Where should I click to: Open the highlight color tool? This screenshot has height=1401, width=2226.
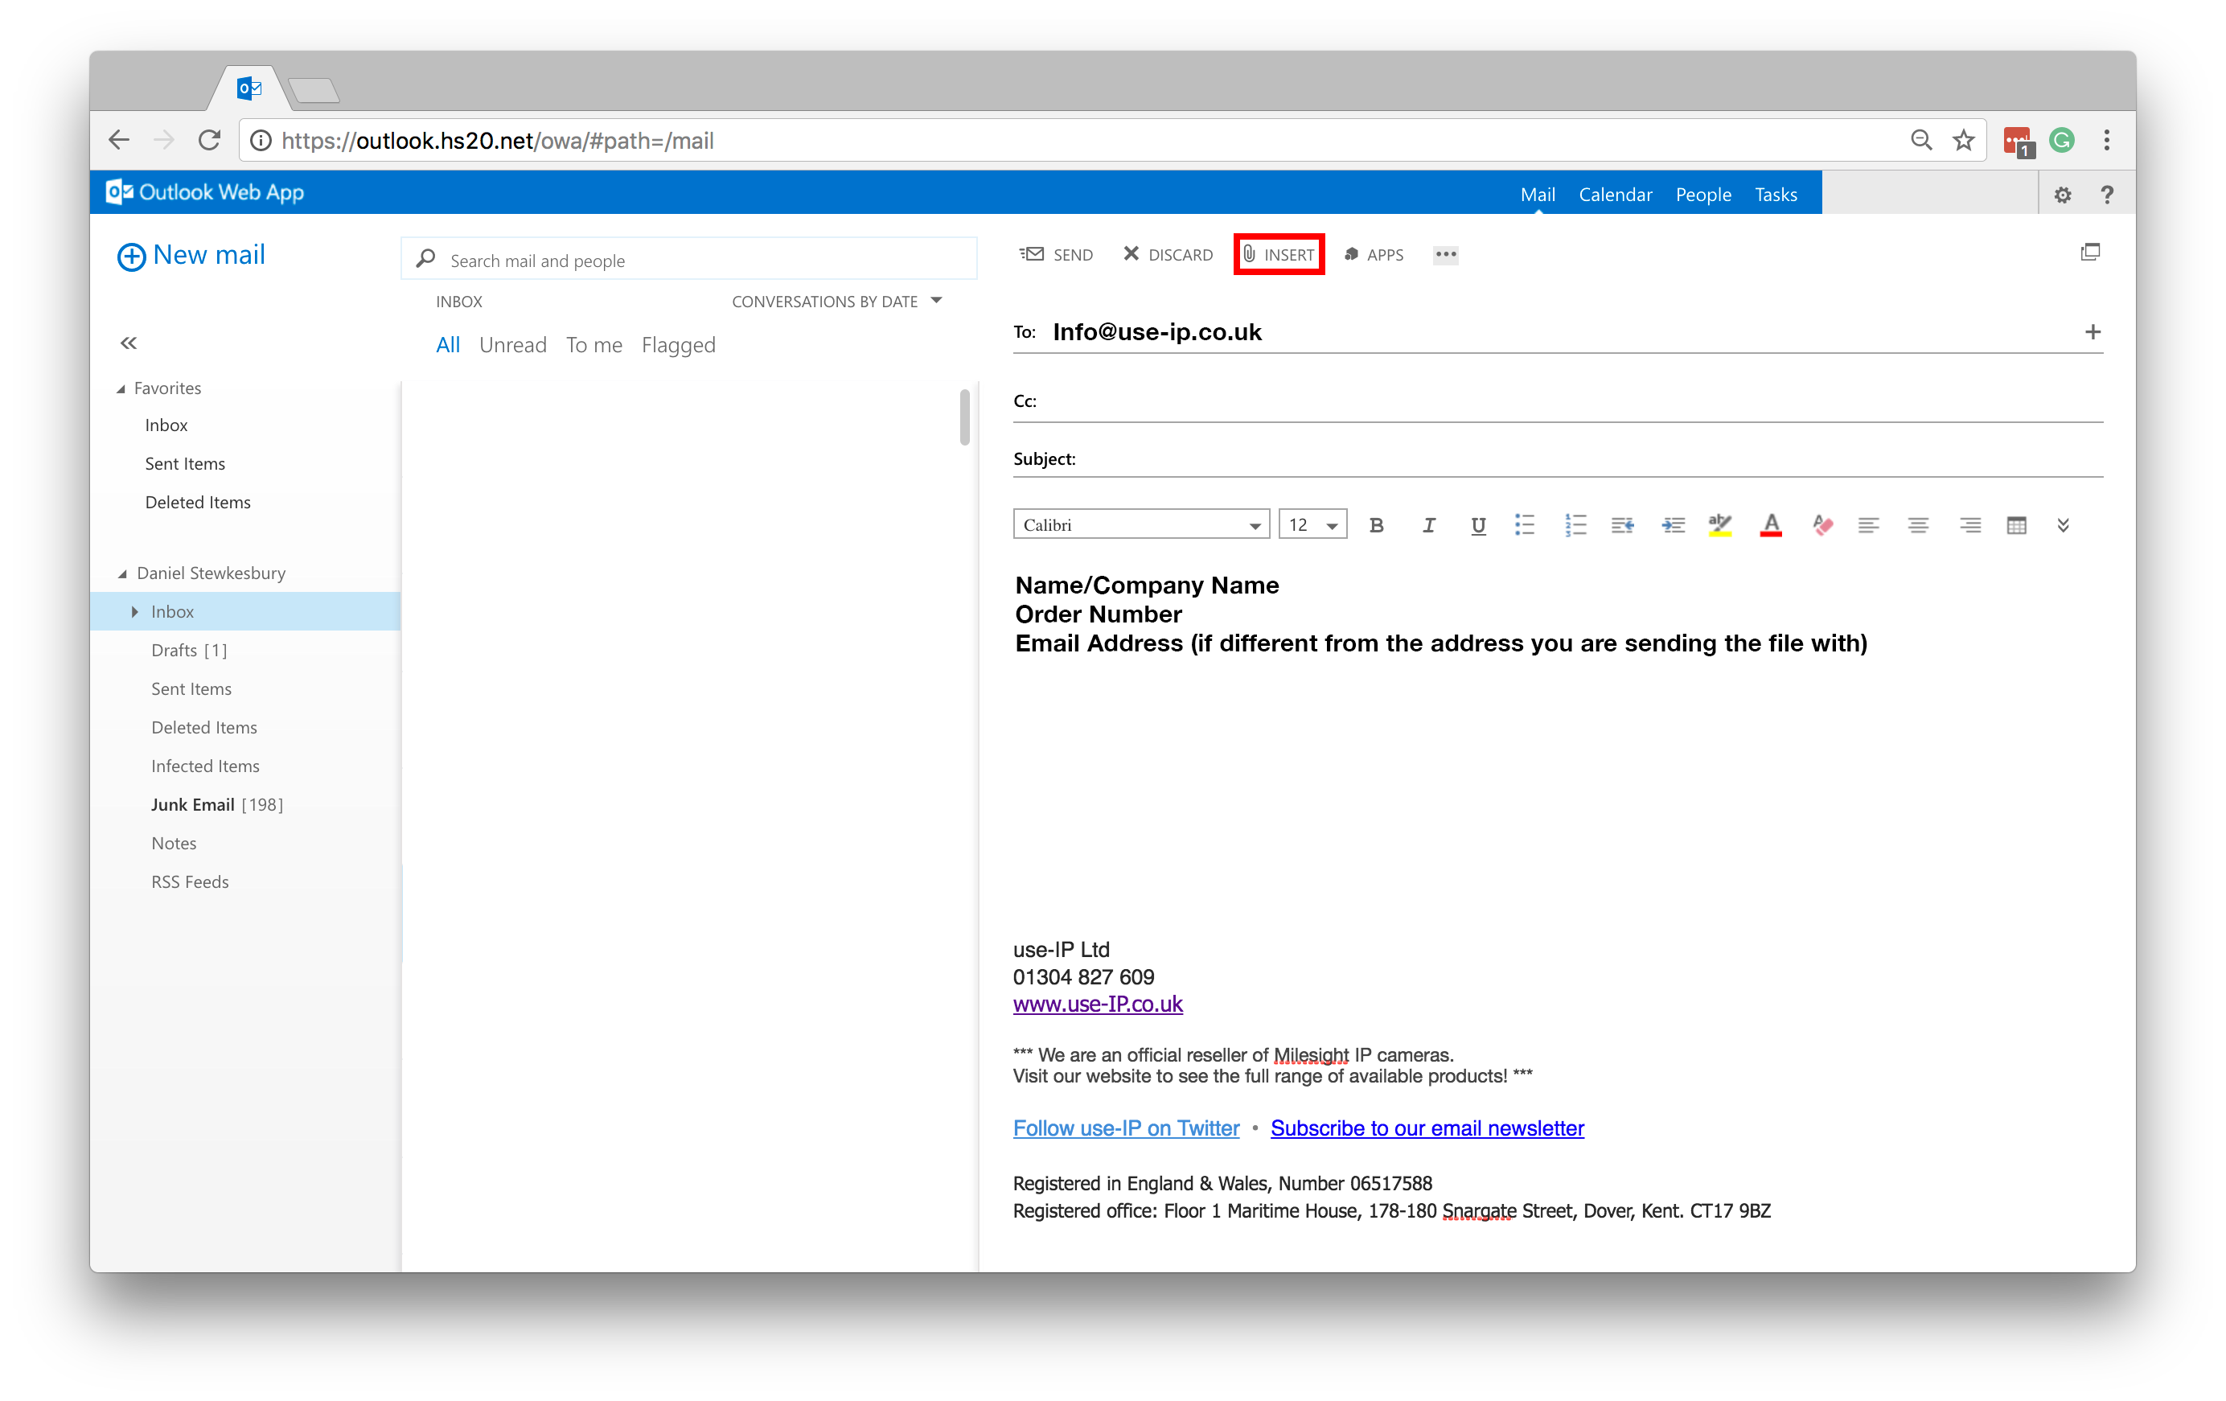(1720, 524)
